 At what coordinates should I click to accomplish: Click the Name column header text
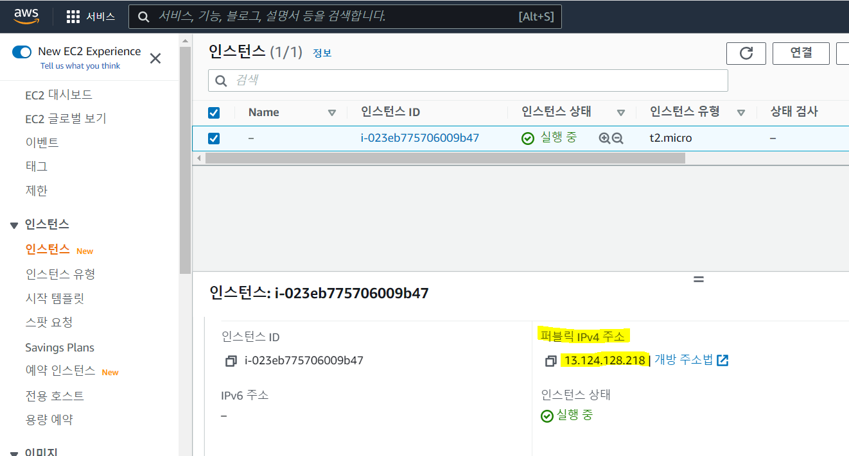(264, 112)
